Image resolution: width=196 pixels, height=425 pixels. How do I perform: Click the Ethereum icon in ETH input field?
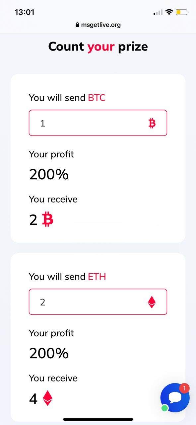click(x=152, y=302)
